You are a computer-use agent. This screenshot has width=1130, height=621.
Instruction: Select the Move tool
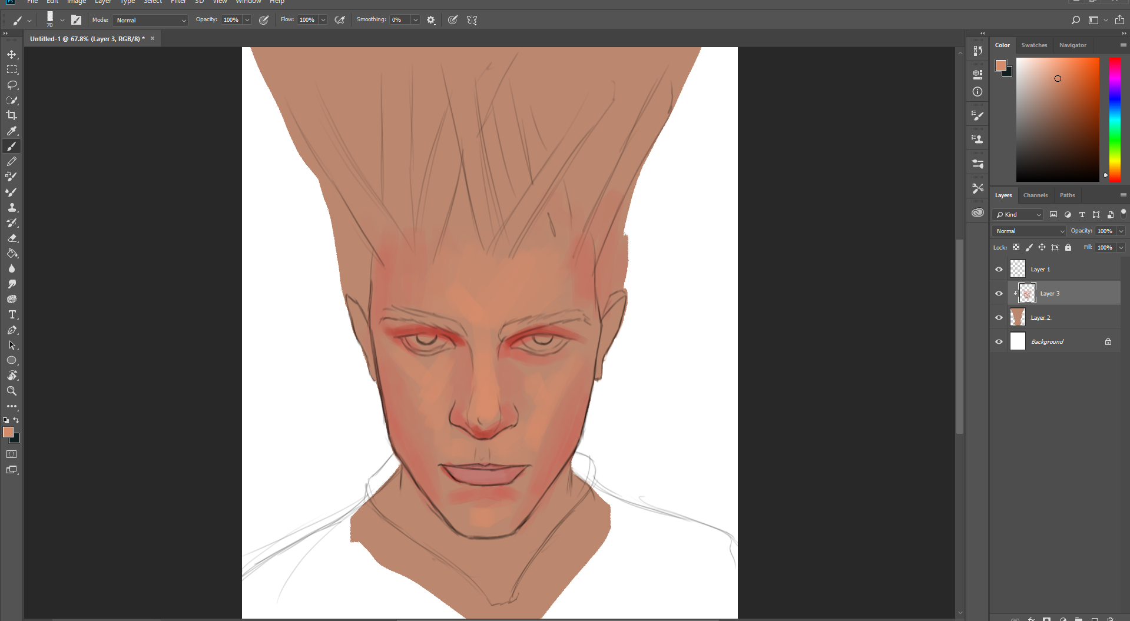(x=12, y=54)
